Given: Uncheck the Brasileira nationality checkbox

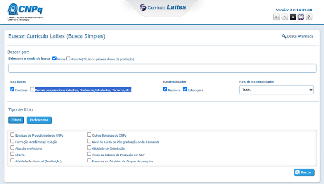Looking at the screenshot, I should 165,89.
